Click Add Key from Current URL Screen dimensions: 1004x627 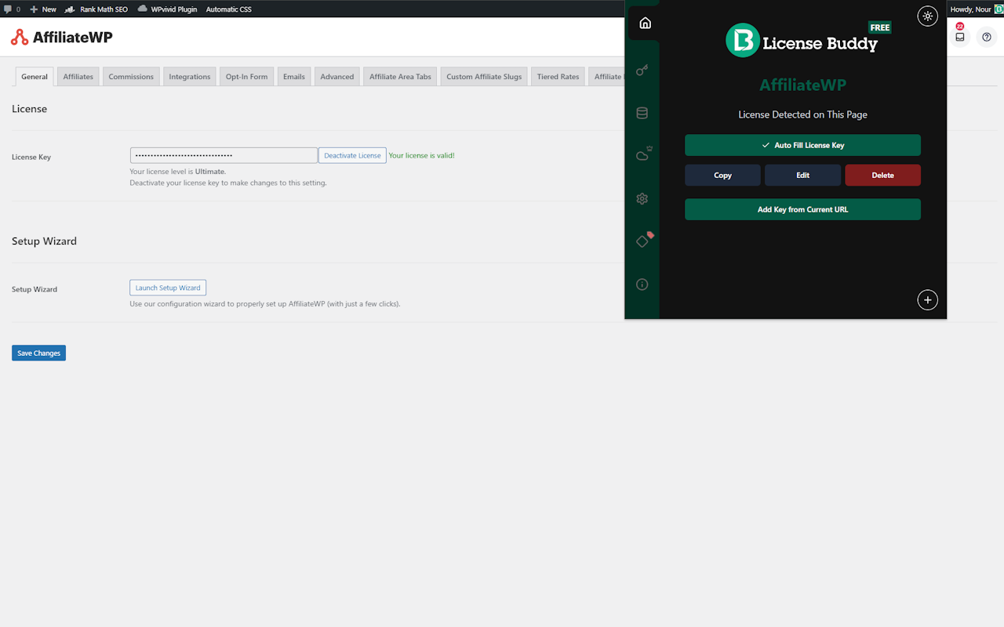coord(802,209)
